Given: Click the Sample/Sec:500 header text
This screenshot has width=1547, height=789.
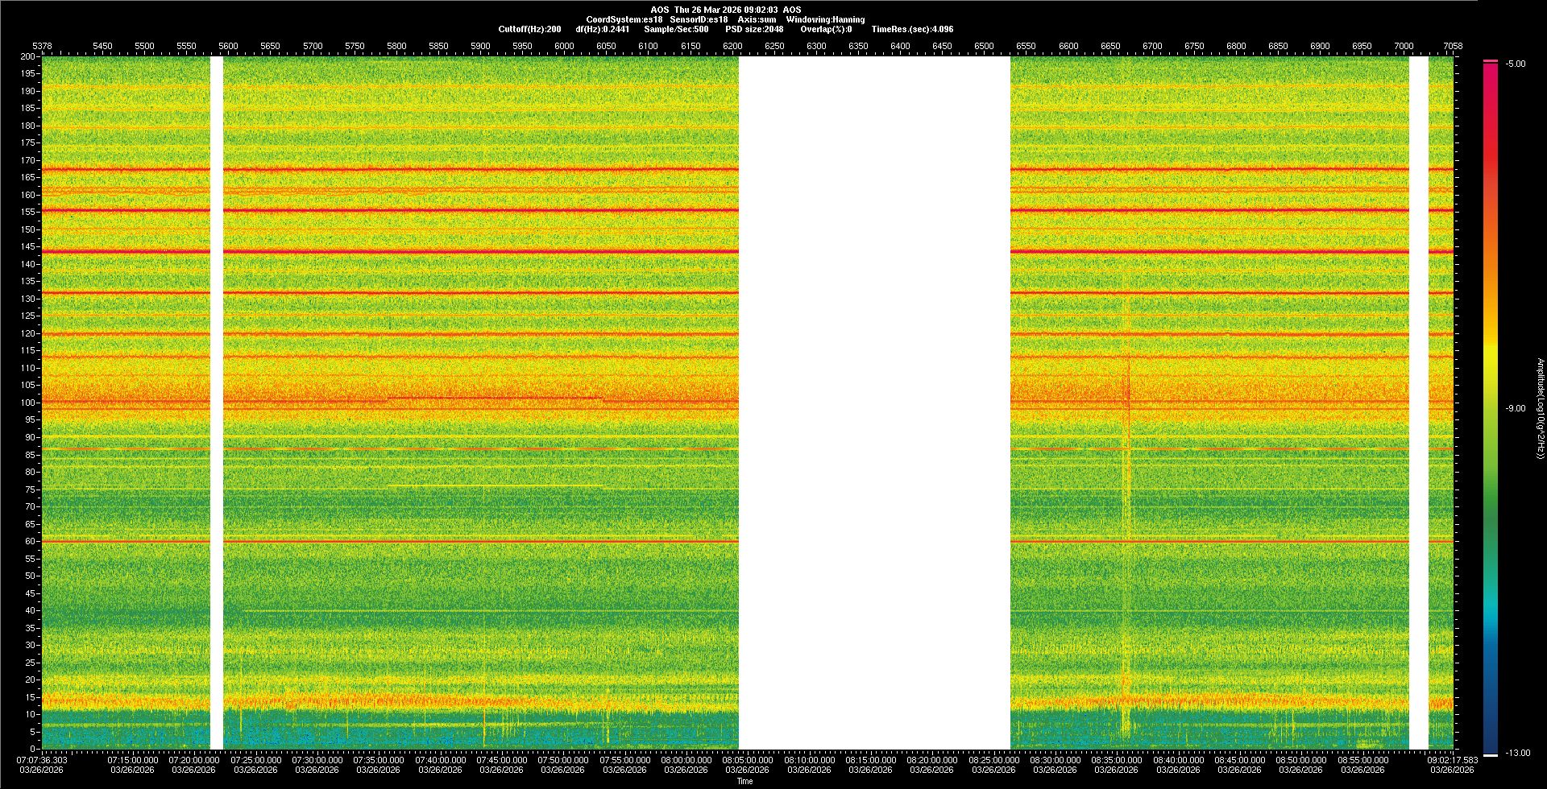Looking at the screenshot, I should point(676,29).
